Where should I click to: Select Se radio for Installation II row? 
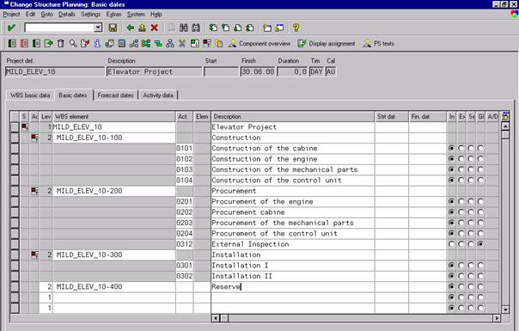471,276
